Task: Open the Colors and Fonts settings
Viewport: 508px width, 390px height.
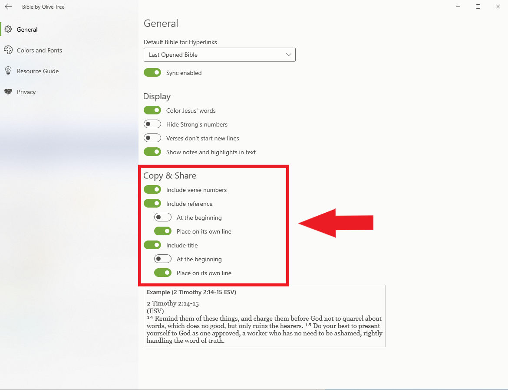Action: (x=39, y=50)
